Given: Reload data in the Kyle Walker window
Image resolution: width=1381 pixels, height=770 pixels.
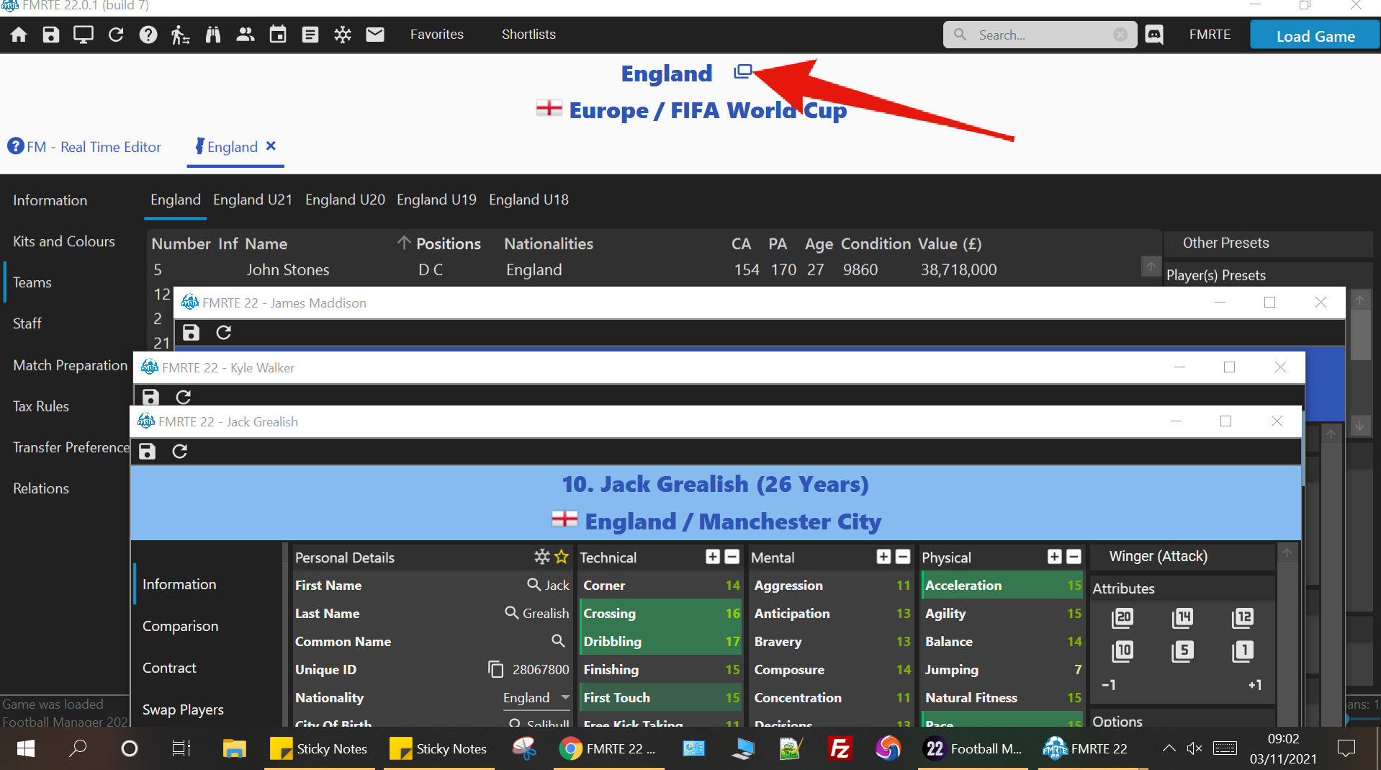Looking at the screenshot, I should tap(184, 397).
